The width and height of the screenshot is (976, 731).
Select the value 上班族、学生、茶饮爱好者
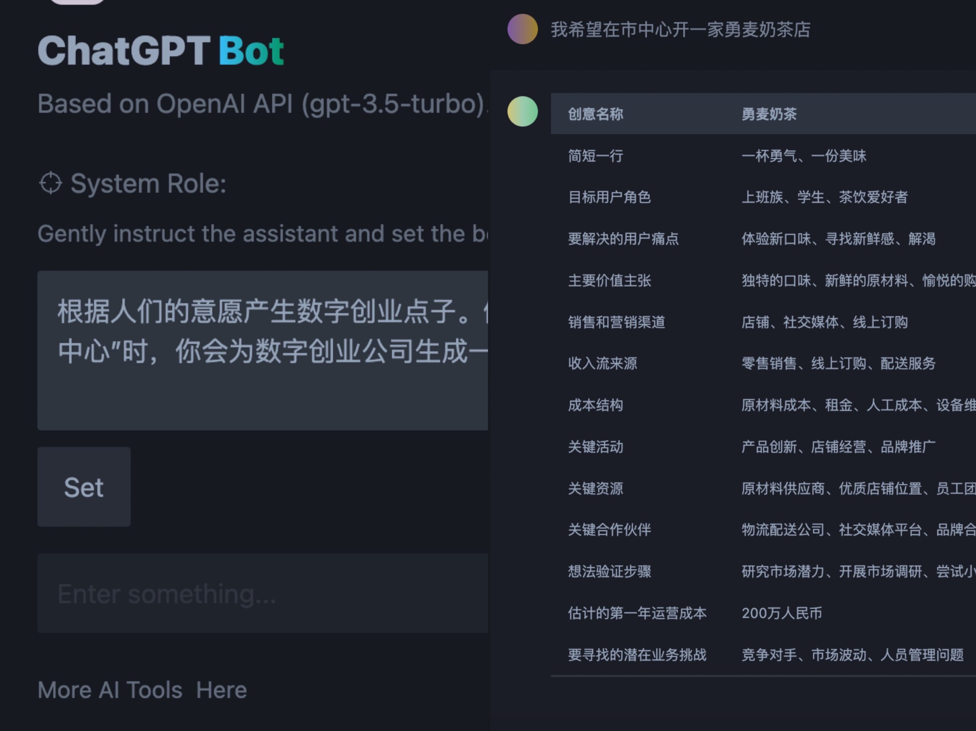coord(825,197)
